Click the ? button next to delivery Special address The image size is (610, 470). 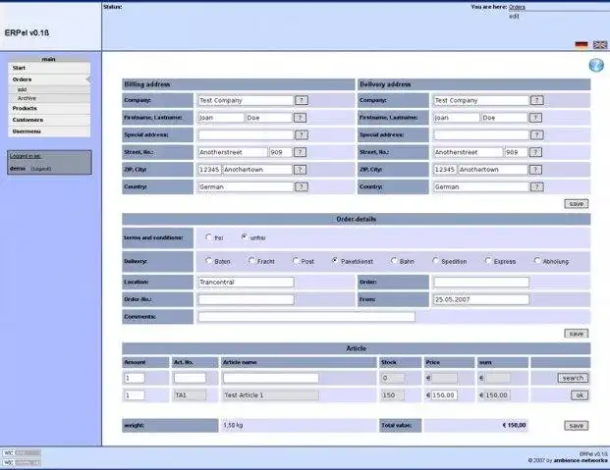[537, 134]
